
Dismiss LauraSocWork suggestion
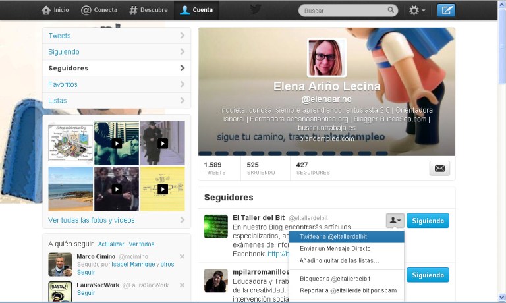tap(182, 285)
